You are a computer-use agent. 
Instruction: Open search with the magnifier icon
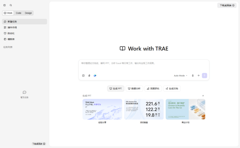click(11, 5)
